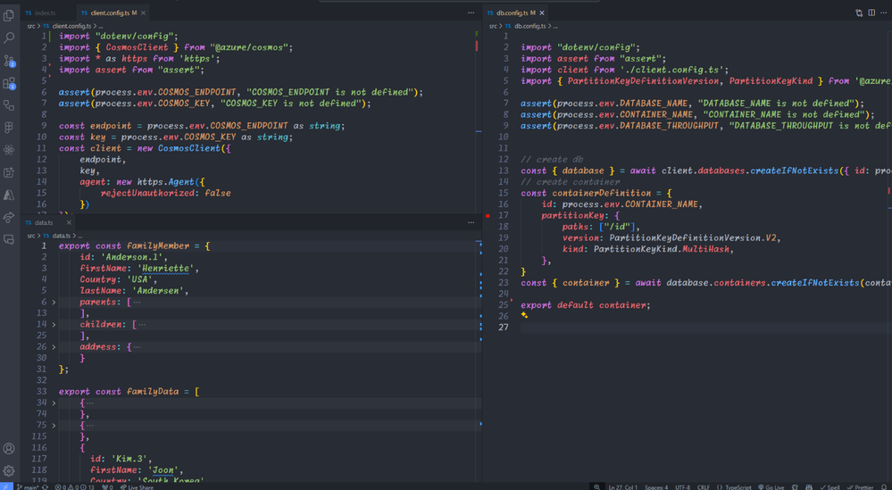The image size is (892, 490).
Task: Click the Open Changes icon in right editor toolbar
Action: pyautogui.click(x=859, y=12)
